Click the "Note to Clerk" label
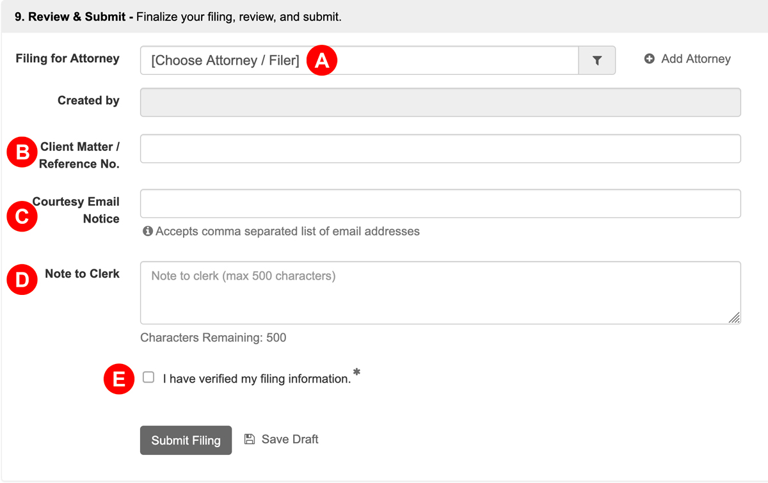Image resolution: width=768 pixels, height=483 pixels. pos(83,273)
